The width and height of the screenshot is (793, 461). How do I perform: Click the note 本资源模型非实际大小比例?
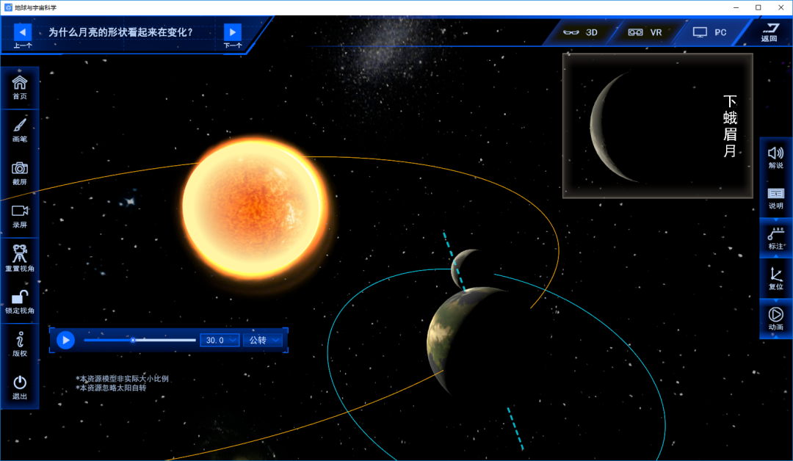(122, 379)
